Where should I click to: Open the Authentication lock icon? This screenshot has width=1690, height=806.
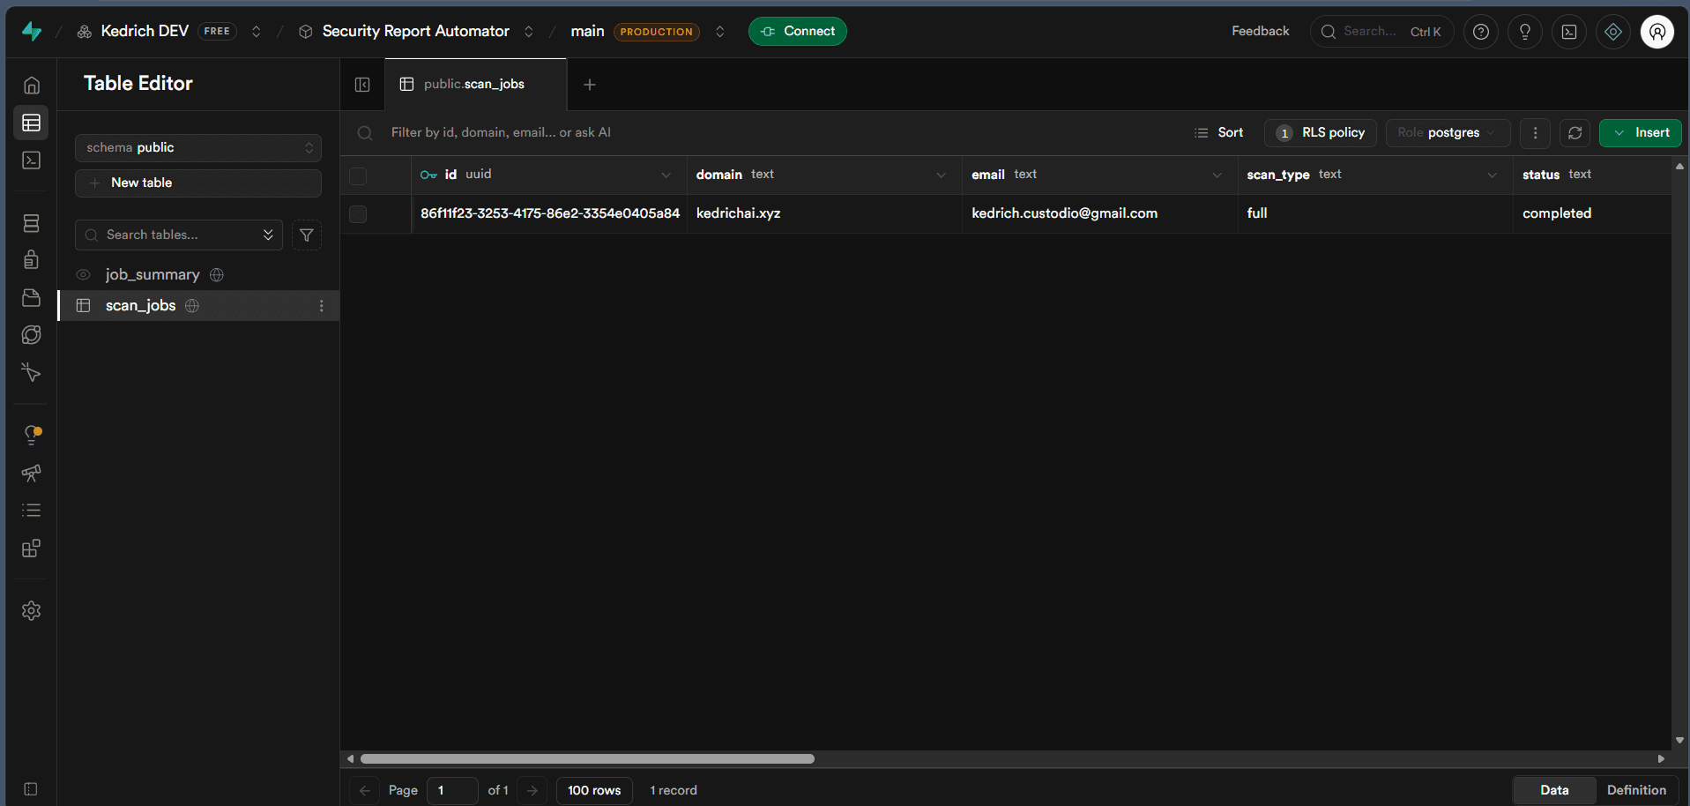(x=32, y=259)
